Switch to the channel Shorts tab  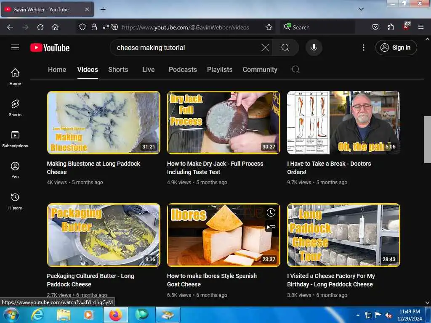[x=118, y=69]
